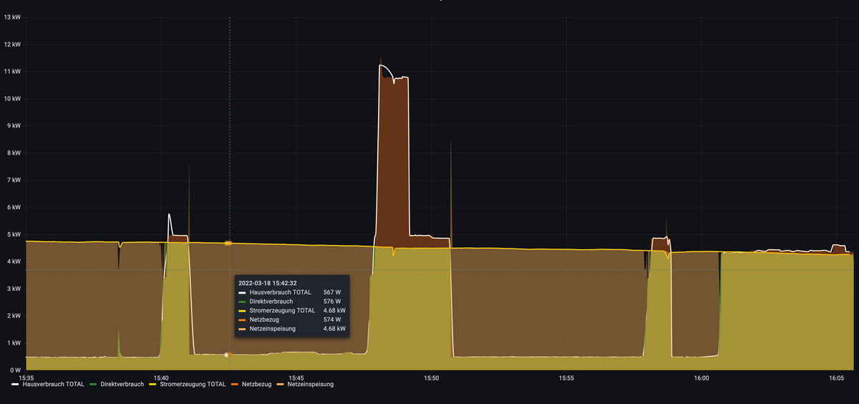Click the 16:00 x-axis time label

[702, 377]
